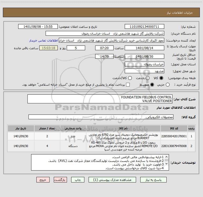Viewport: 203px width, 197px height.
Task: Open اطلاعات تماس خریدار link
Action: click(x=43, y=40)
